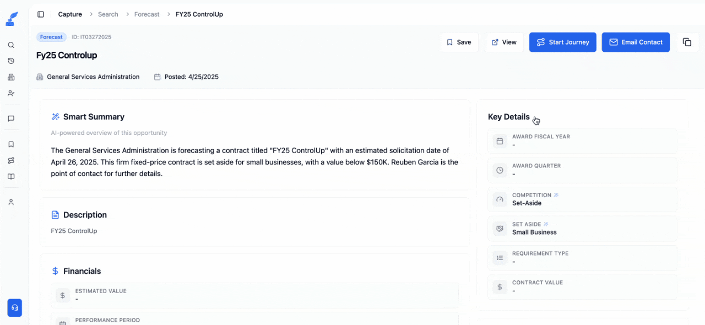Image resolution: width=705 pixels, height=325 pixels.
Task: Click the contacts person-check sidebar icon
Action: pyautogui.click(x=11, y=93)
